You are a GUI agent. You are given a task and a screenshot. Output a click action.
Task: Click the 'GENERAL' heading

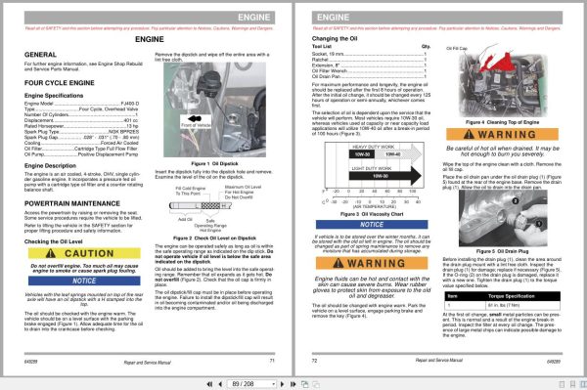(40, 55)
